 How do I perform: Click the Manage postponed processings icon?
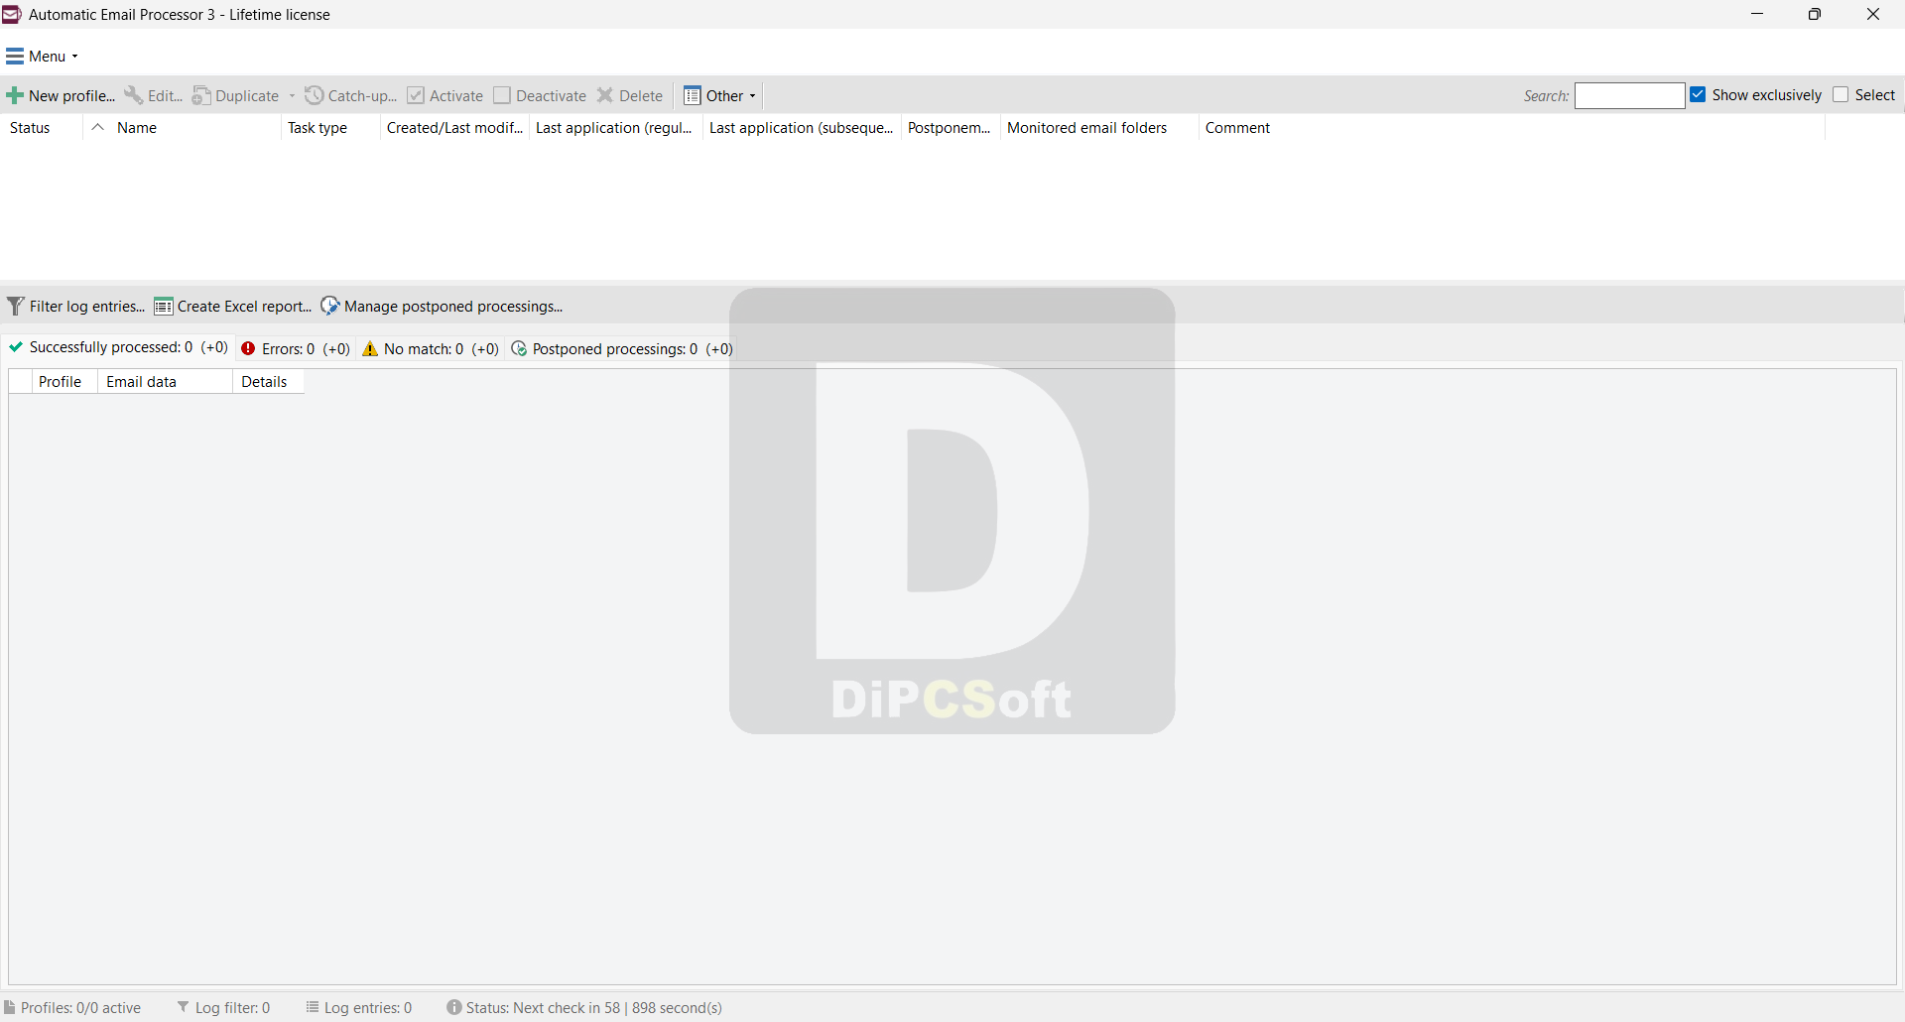coord(330,307)
